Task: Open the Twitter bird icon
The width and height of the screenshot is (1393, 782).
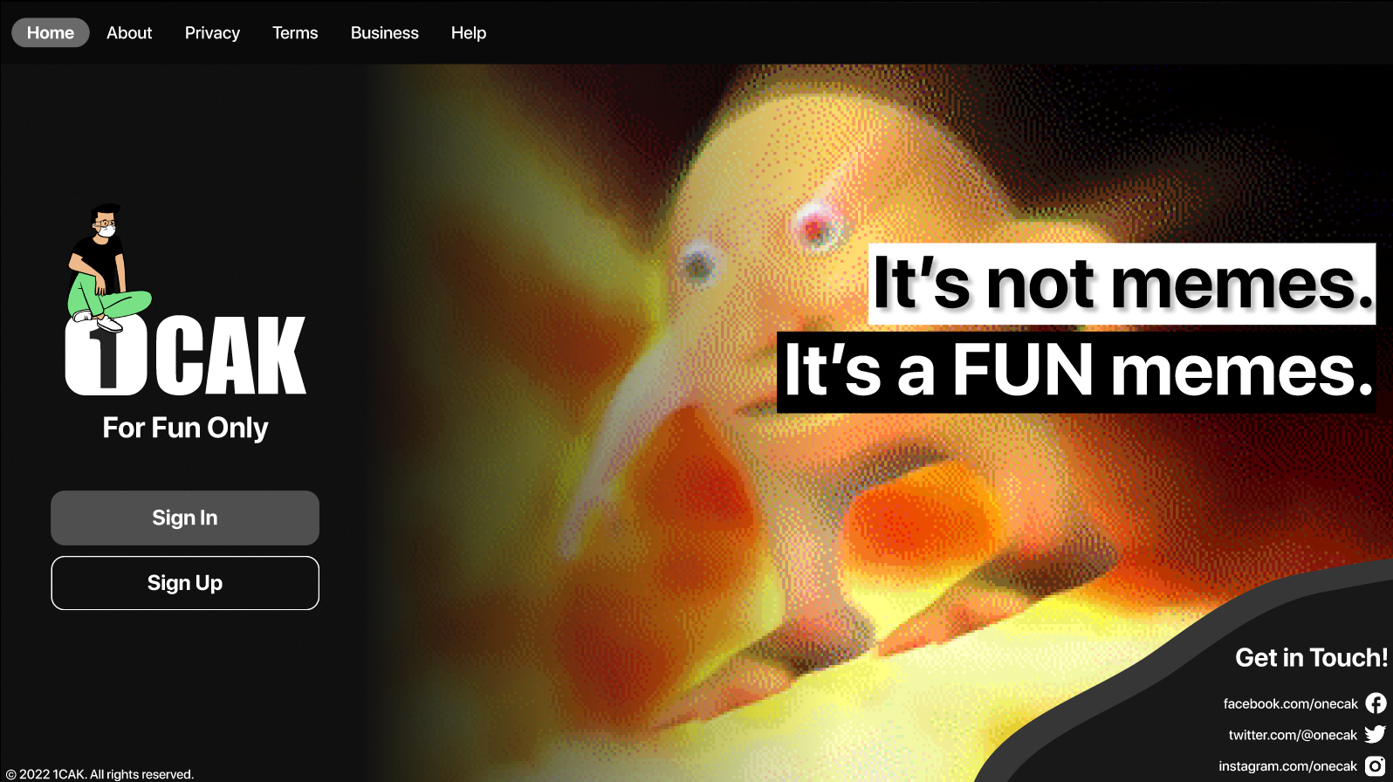Action: click(x=1376, y=735)
